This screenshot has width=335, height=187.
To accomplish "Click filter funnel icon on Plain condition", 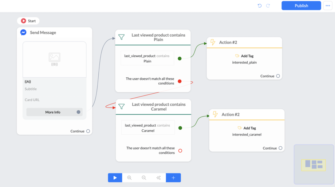I will click(x=122, y=37).
